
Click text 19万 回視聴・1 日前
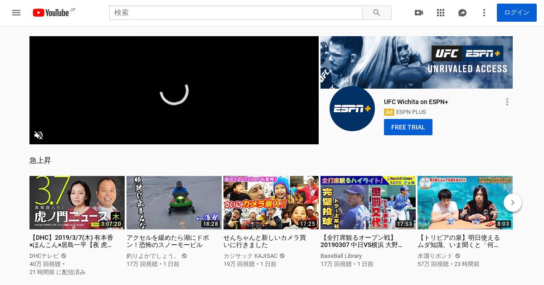[250, 264]
